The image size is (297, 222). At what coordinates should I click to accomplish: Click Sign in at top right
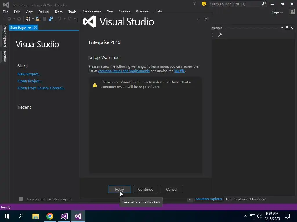(277, 12)
